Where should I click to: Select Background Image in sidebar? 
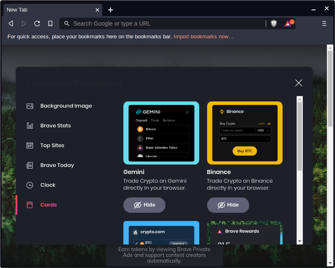point(66,106)
